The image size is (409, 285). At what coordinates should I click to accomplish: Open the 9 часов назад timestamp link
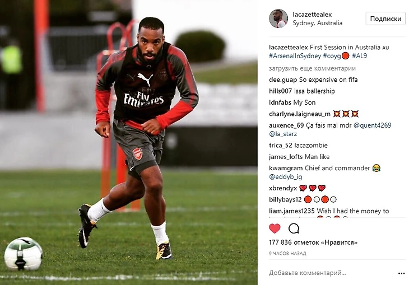tap(287, 254)
